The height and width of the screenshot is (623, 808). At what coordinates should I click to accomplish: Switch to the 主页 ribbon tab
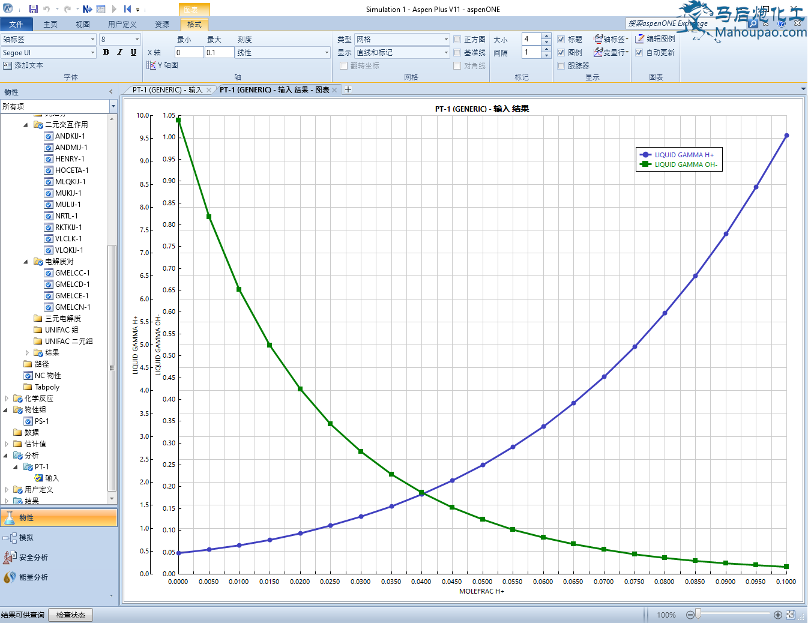(50, 24)
